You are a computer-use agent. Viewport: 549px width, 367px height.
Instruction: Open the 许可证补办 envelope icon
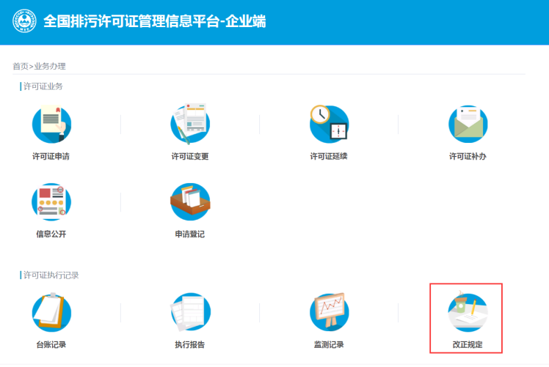tap(468, 124)
